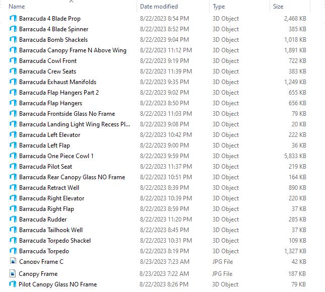Viewport: 325px width, 292px height.
Task: Click the file icon beside Barracuda 4 Blade Spinner
Action: [13, 29]
